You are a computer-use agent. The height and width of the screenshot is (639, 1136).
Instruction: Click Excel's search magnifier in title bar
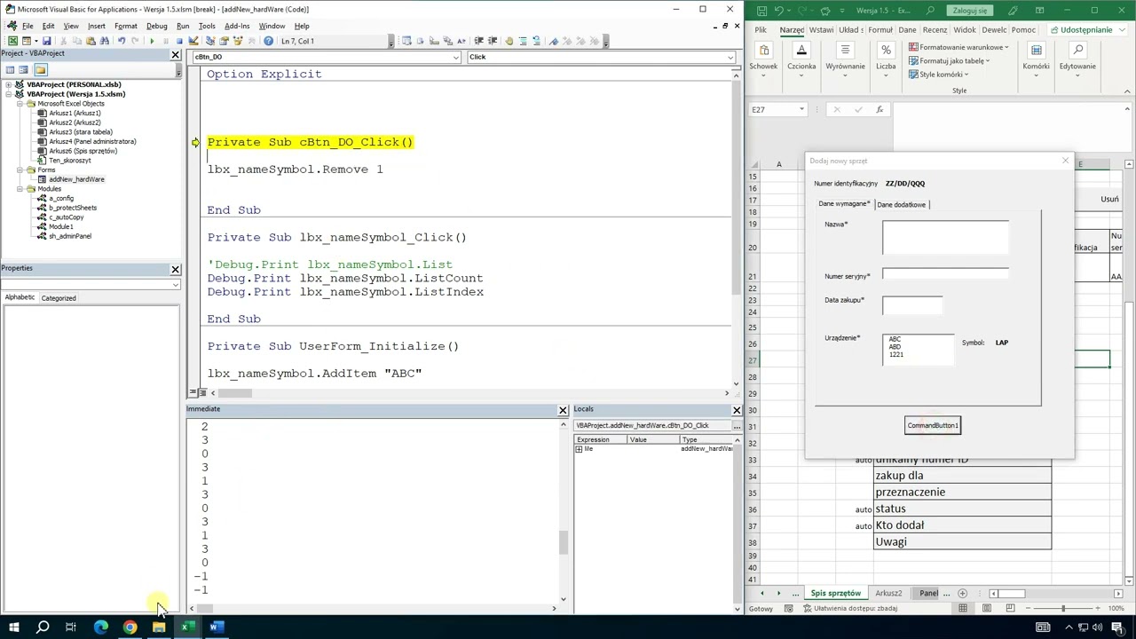click(931, 11)
